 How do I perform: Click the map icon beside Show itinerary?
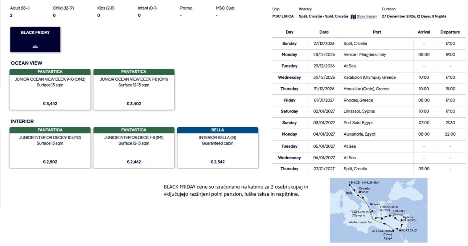353,17
